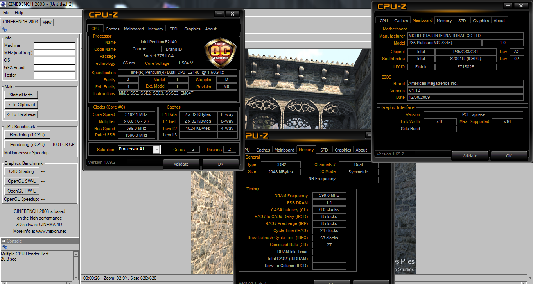Open SPD tab in Memory CPU-Z window
The image size is (533, 284).
pyautogui.click(x=324, y=150)
